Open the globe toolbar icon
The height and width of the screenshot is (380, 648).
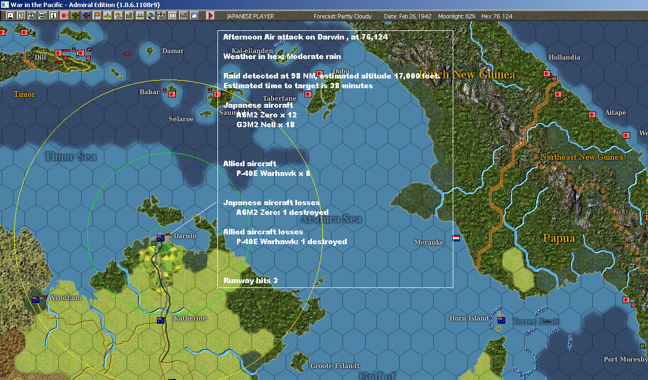[x=151, y=16]
